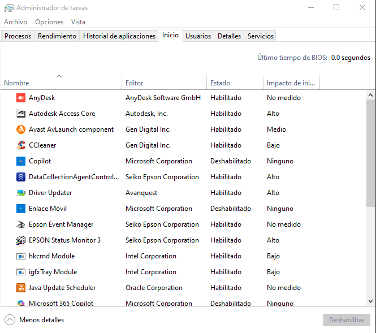This screenshot has height=333, width=376.
Task: Click the Epson Event Manager icon
Action: click(21, 224)
